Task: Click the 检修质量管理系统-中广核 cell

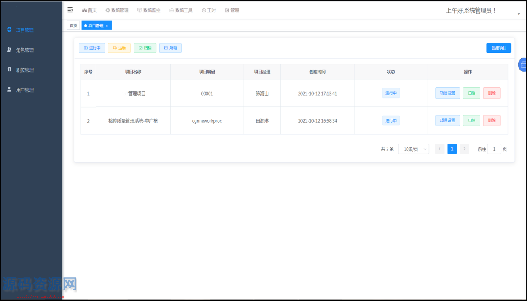Action: [x=133, y=121]
